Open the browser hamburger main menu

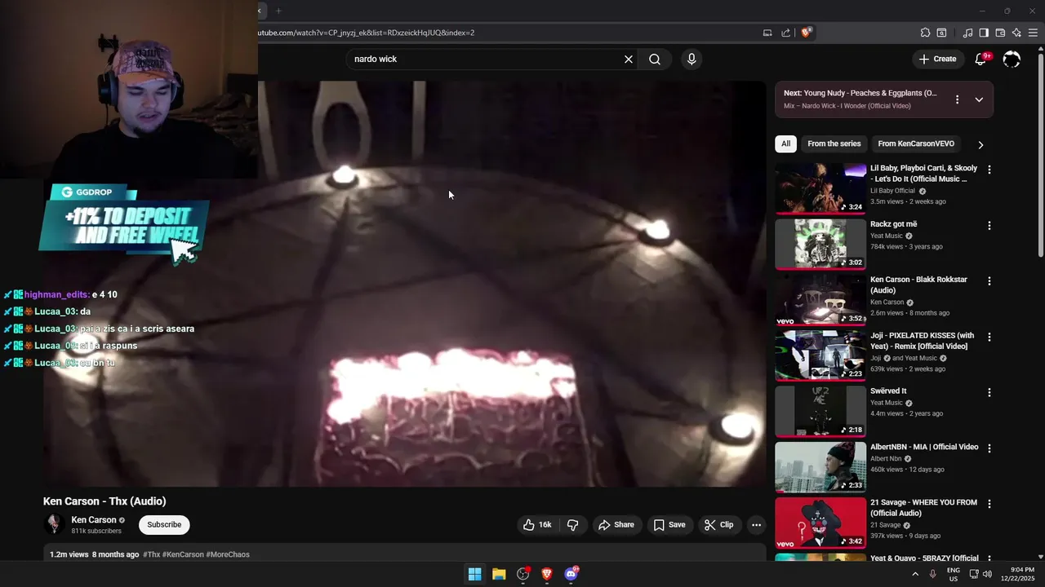tap(1033, 33)
